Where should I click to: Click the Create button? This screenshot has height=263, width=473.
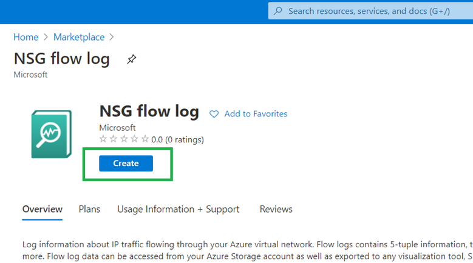click(x=126, y=164)
